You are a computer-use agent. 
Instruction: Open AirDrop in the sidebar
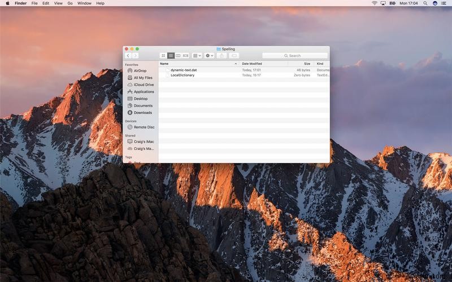tap(140, 70)
